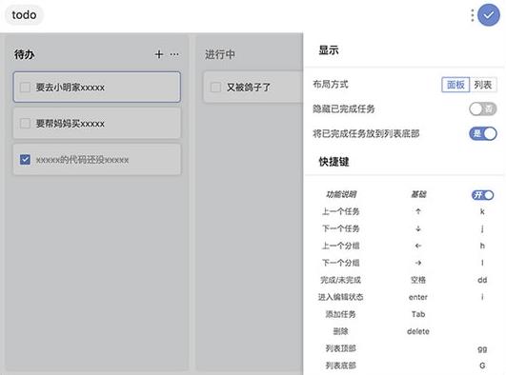Click the Tab key value
Image resolution: width=506 pixels, height=375 pixels.
click(418, 314)
